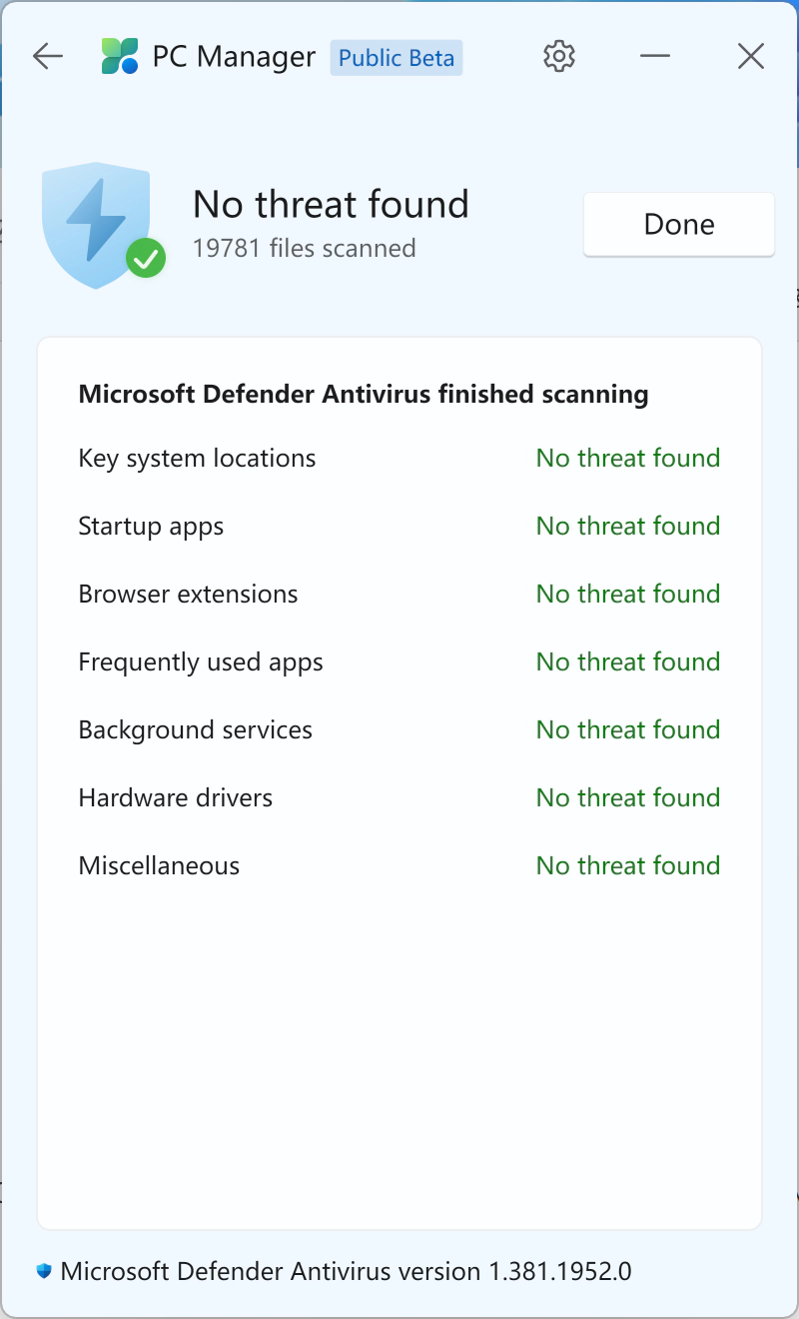This screenshot has width=799, height=1319.
Task: Minimize the PC Manager window
Action: tap(655, 57)
